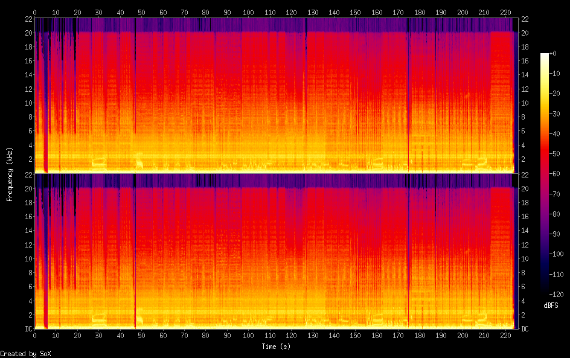
Task: Click the dark vertical gap near 47 seconds in the top channel
Action: 135,91
